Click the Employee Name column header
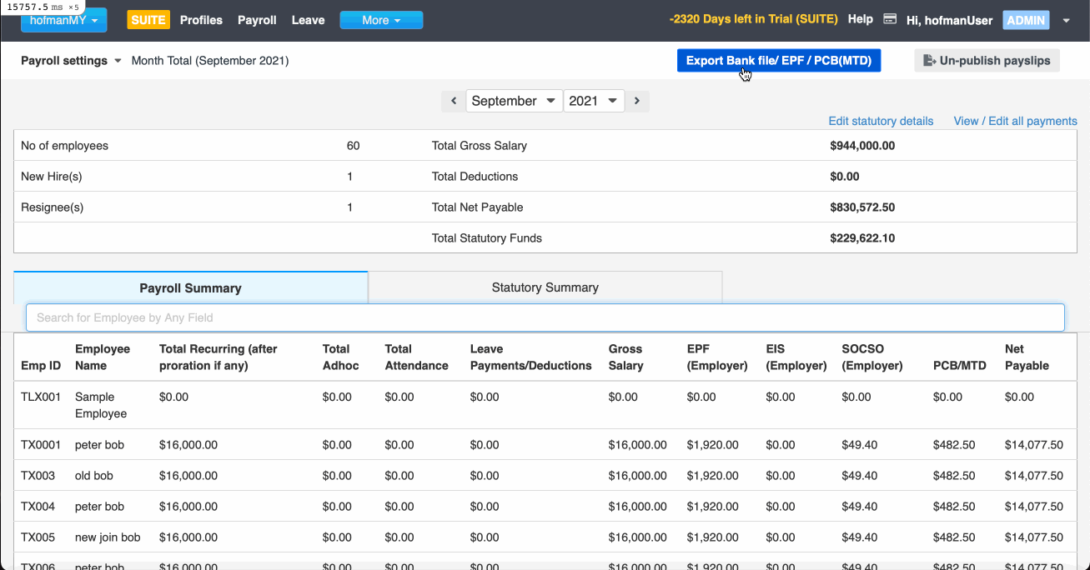This screenshot has height=570, width=1090. pos(102,357)
